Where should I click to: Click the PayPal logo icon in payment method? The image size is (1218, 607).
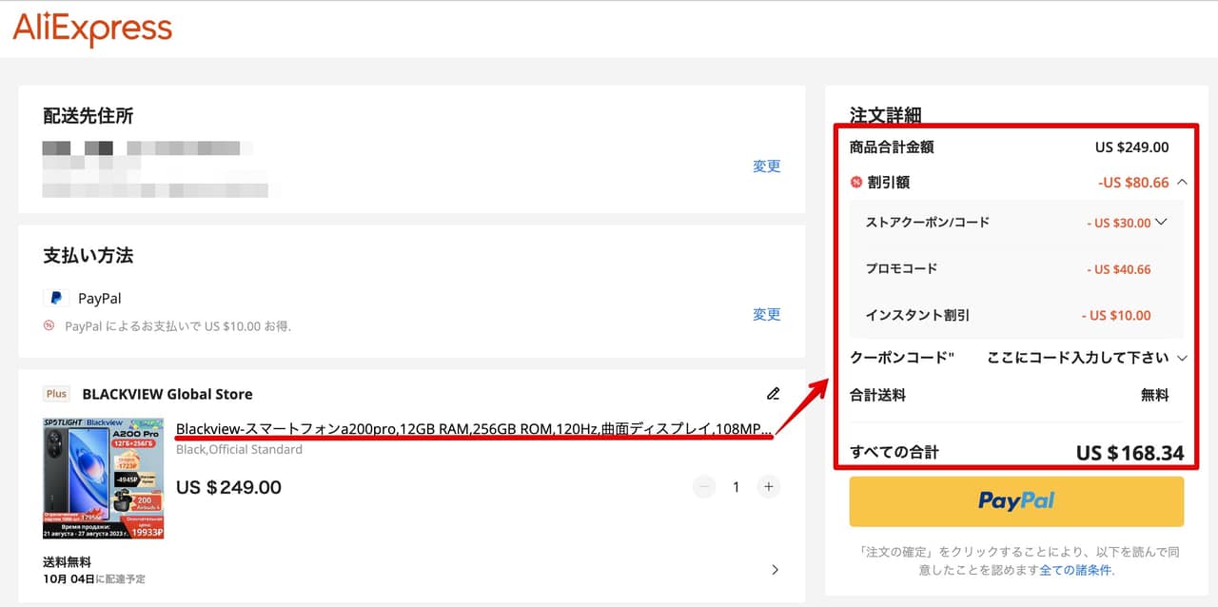[x=56, y=299]
